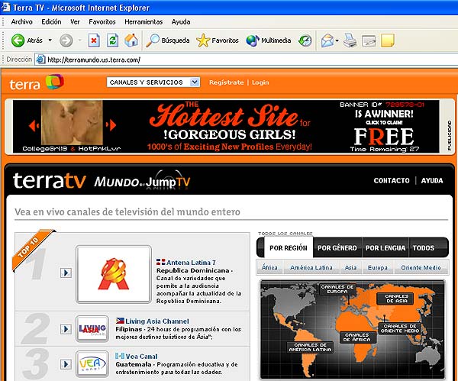Screen dimensions: 458x381
Task: Choose the América Latina region sub-tab
Action: pyautogui.click(x=311, y=268)
